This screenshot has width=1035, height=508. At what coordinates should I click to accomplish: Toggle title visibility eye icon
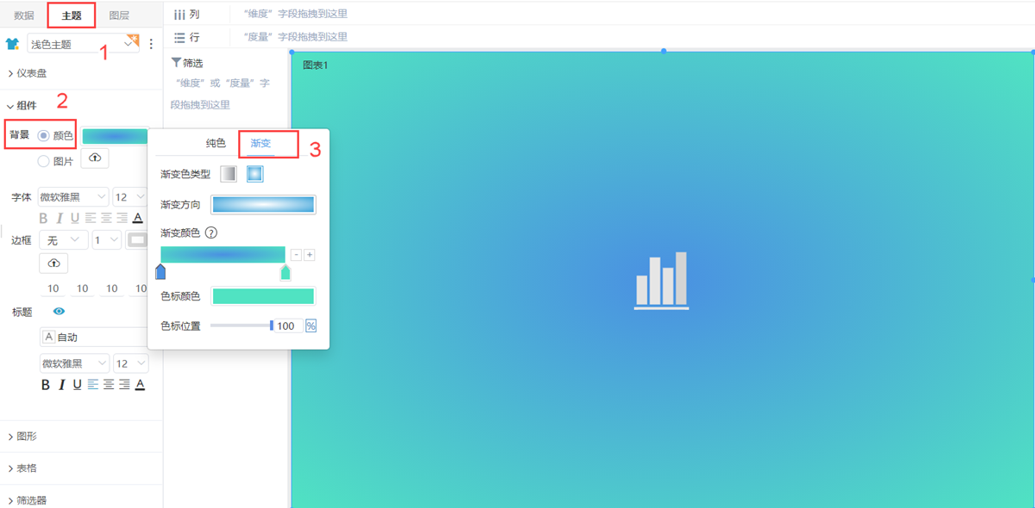pos(60,311)
